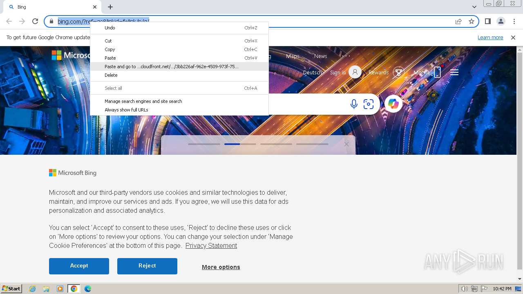Image resolution: width=523 pixels, height=294 pixels.
Task: Click the forward navigation arrow
Action: [22, 21]
